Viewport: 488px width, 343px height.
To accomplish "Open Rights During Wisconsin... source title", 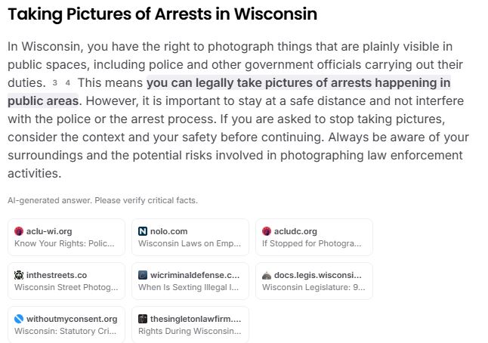I will coord(188,332).
